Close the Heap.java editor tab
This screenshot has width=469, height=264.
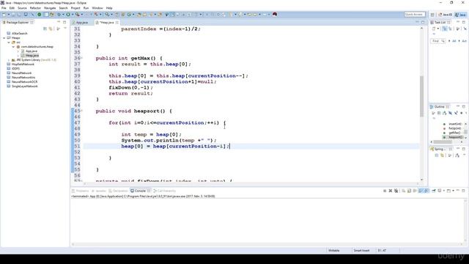coord(117,23)
